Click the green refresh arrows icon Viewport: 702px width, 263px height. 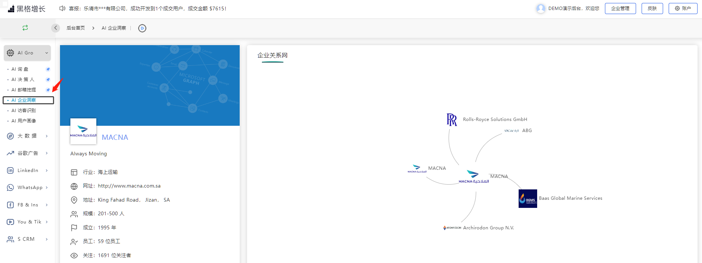point(25,28)
